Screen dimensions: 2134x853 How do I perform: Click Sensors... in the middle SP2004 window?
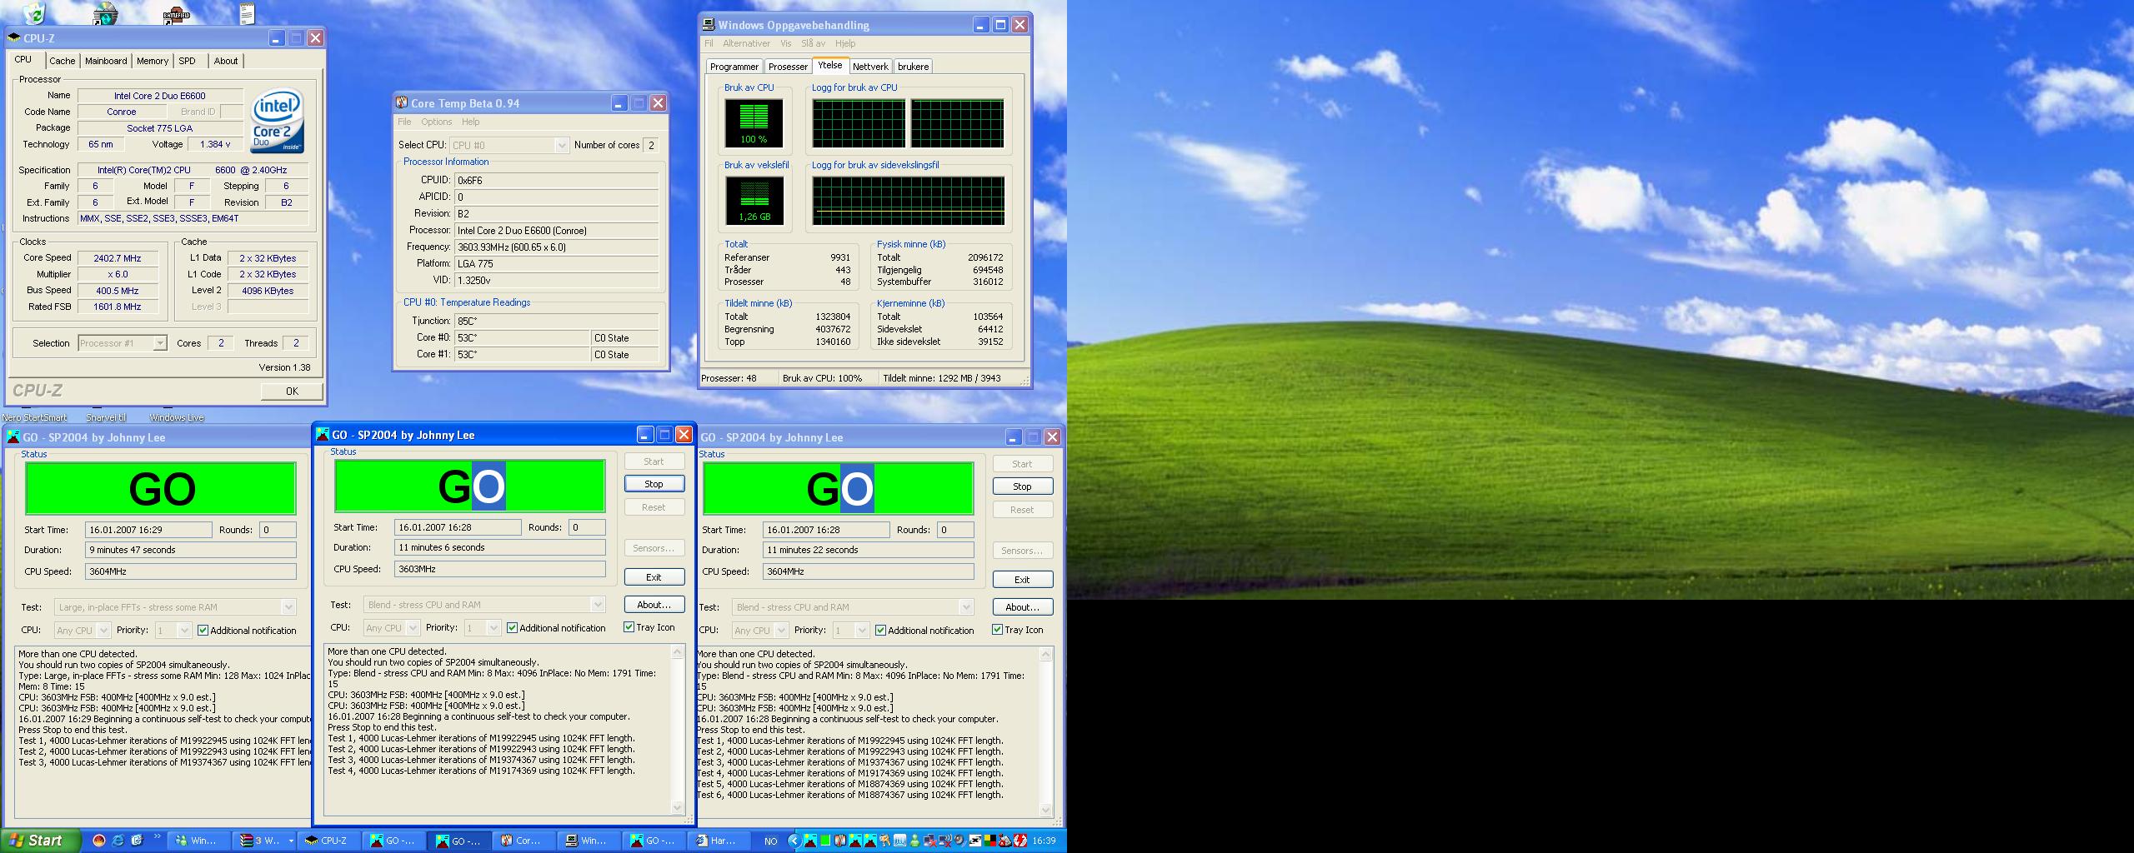pyautogui.click(x=654, y=548)
